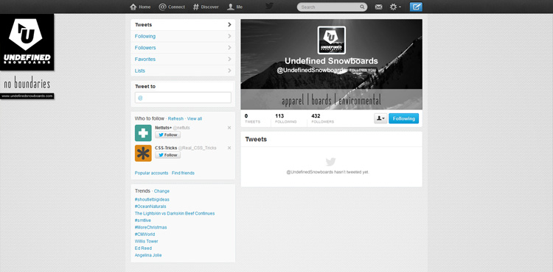Open Lightskin vs Darkskin Beef Continues trend
The image size is (553, 272).
[x=175, y=213]
